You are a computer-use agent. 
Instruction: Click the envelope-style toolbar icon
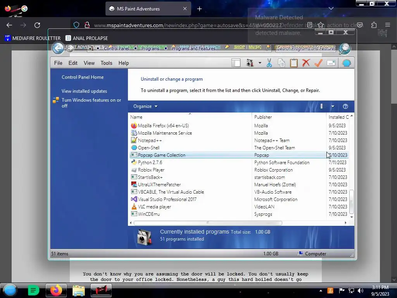click(x=331, y=63)
